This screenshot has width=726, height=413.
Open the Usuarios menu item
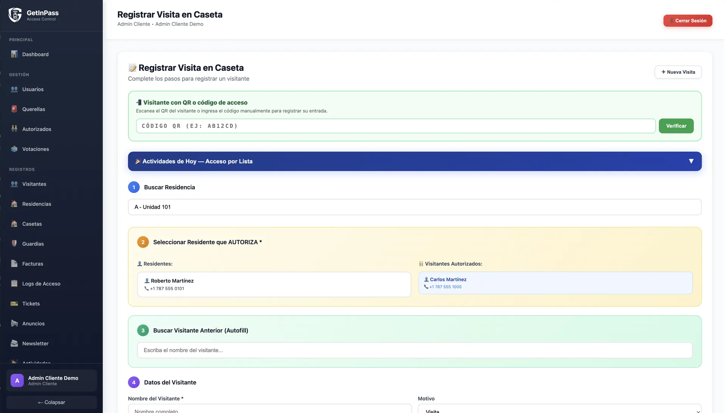click(x=51, y=89)
